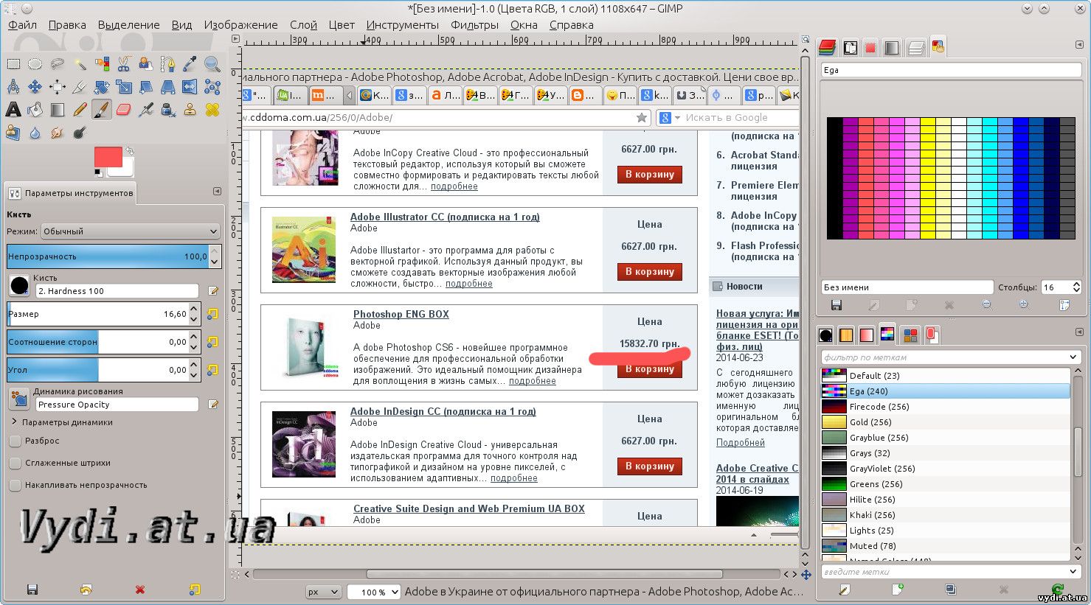Select the Eraser tool

click(x=124, y=110)
